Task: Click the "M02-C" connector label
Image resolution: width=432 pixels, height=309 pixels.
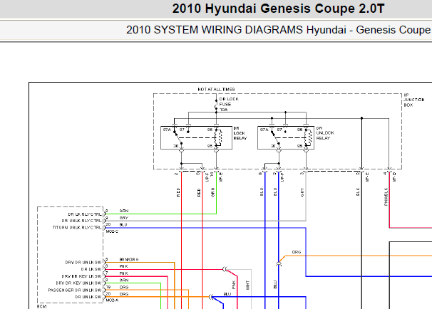Action: [x=112, y=231]
